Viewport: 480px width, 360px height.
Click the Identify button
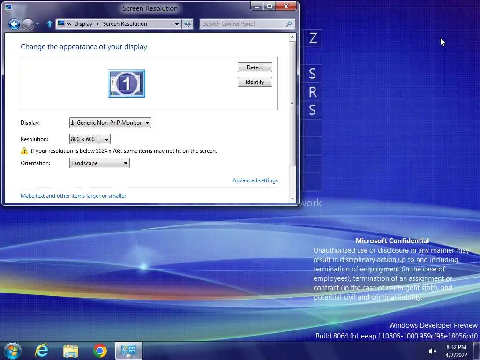coord(255,82)
